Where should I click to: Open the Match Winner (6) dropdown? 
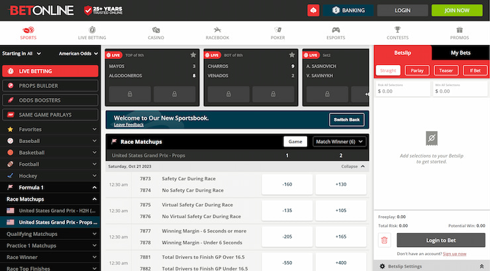click(x=339, y=142)
